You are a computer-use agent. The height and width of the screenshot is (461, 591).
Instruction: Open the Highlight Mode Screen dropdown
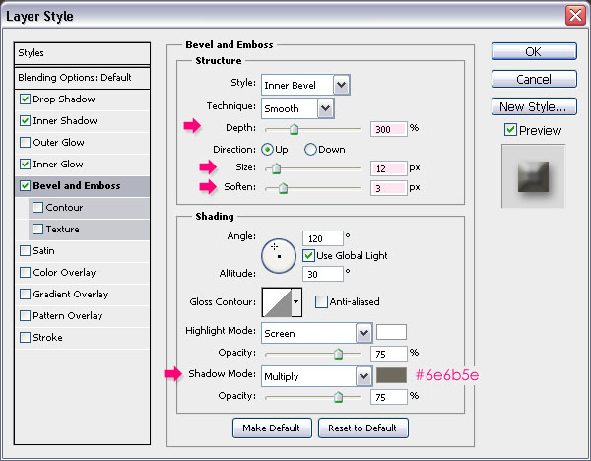coord(316,333)
